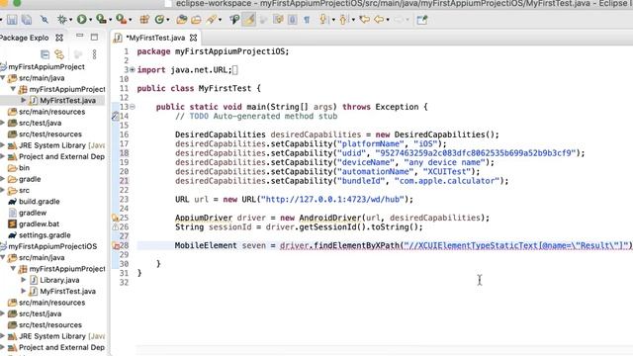Minimize the Package Explorer view
This screenshot has width=633, height=356.
79,37
